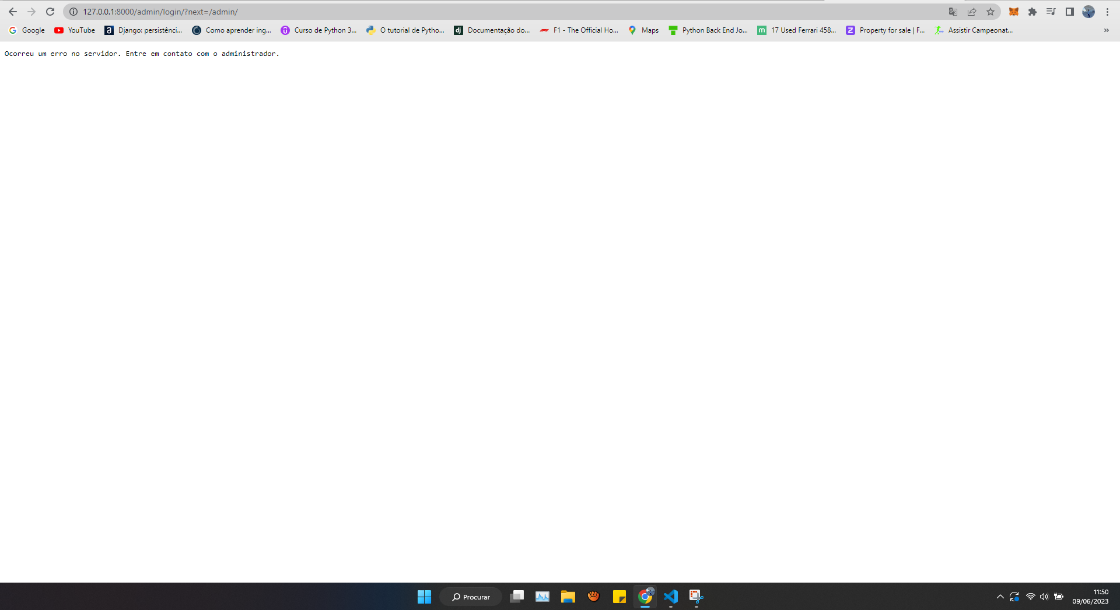Screen dimensions: 1120x610
Task: Open the Documentação do... bookmark
Action: pos(492,30)
